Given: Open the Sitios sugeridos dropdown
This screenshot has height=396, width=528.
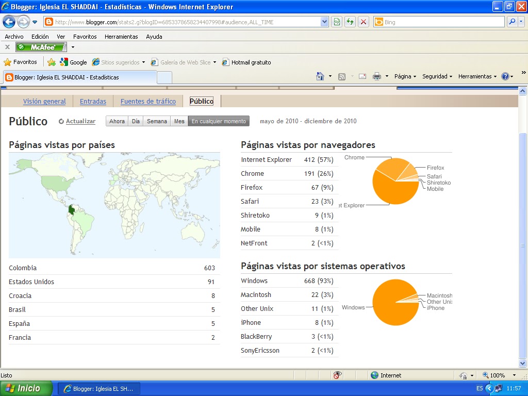Looking at the screenshot, I should (x=119, y=62).
